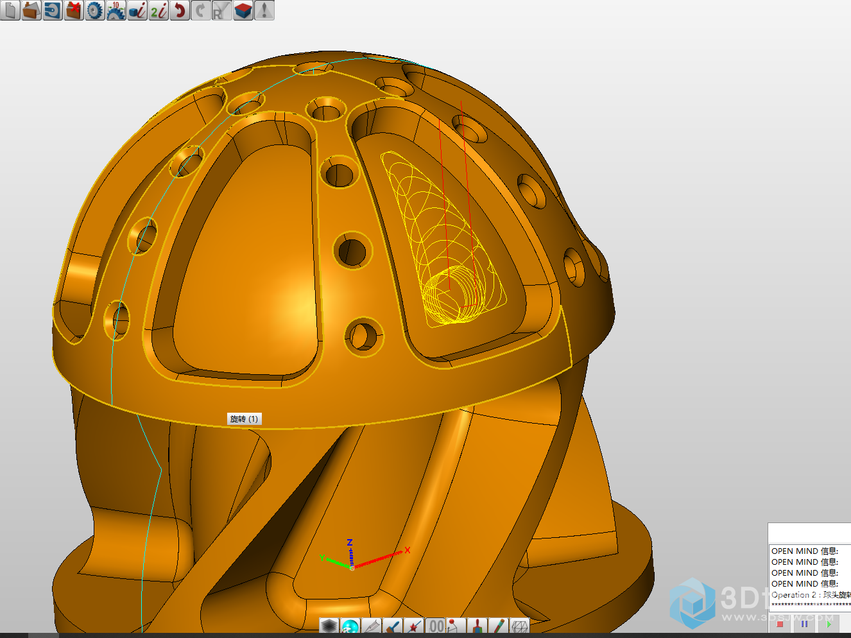Click the red star line icon
Viewport: 851px width, 638px height.
414,626
